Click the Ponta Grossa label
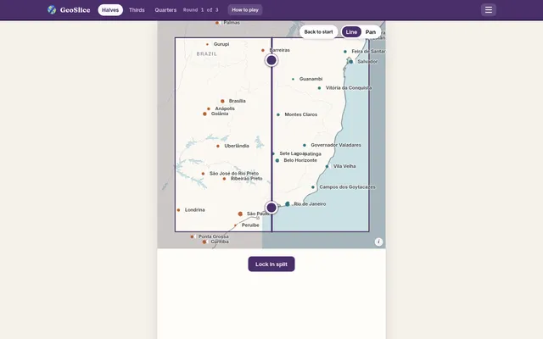 (x=213, y=236)
